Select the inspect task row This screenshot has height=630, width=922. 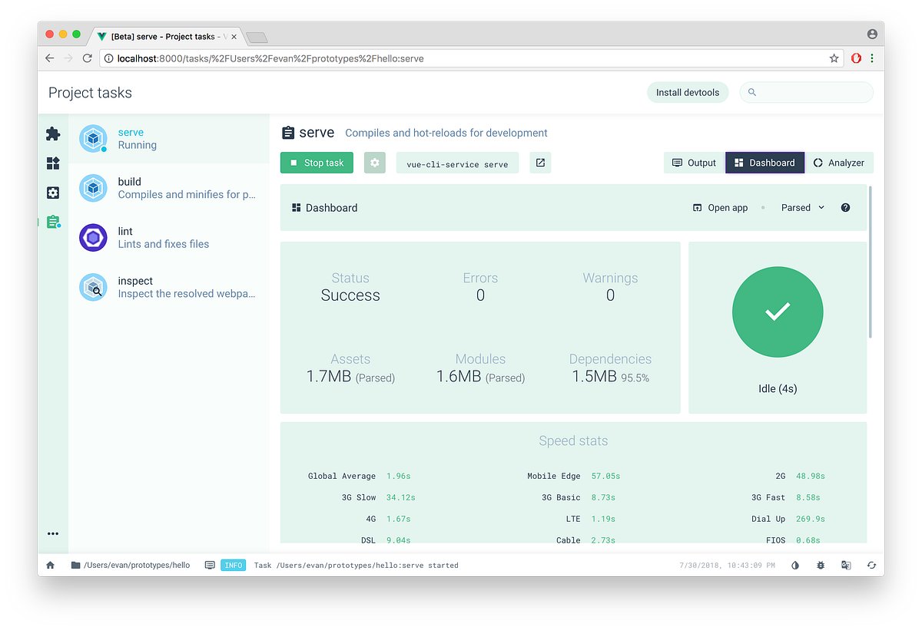pos(169,287)
